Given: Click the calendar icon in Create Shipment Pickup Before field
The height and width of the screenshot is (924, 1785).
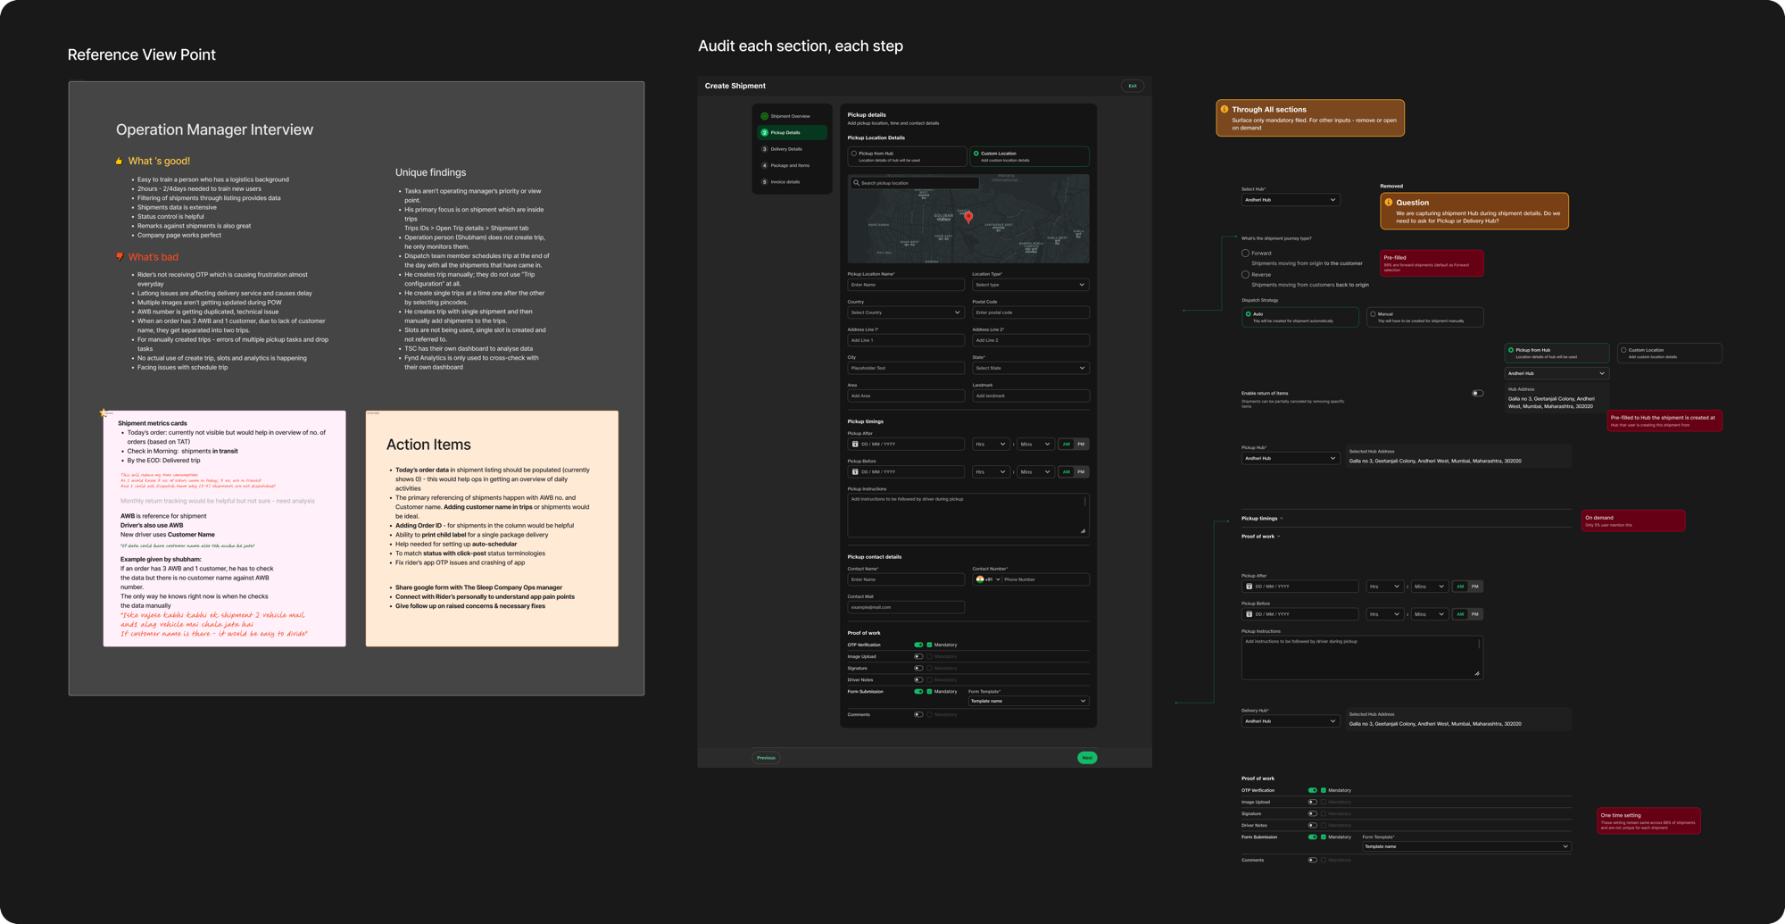Looking at the screenshot, I should [x=855, y=471].
